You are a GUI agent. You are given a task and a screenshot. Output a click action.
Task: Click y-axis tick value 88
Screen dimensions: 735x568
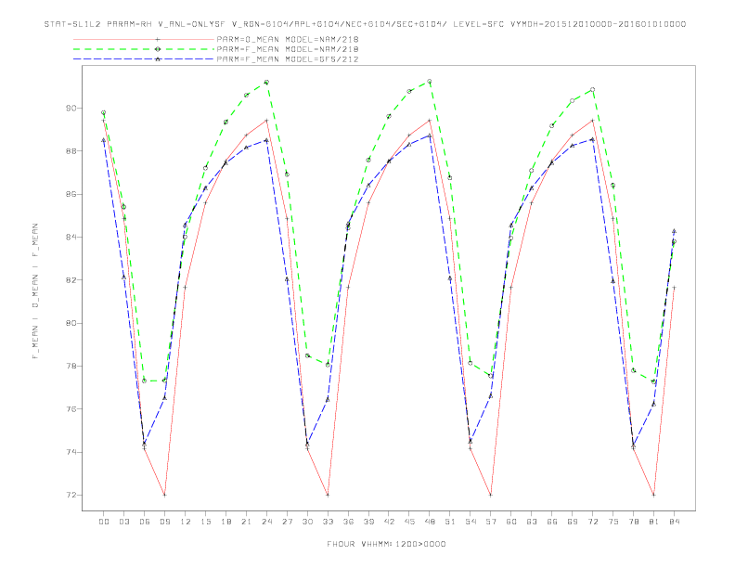(x=71, y=151)
